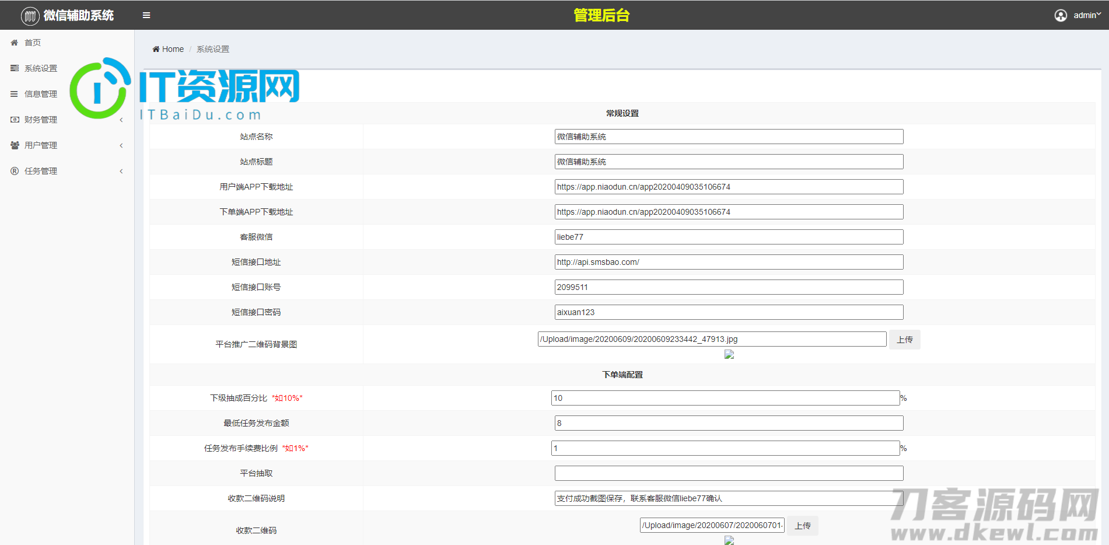
Task: Click the 财务管理 money icon
Action: click(x=15, y=120)
